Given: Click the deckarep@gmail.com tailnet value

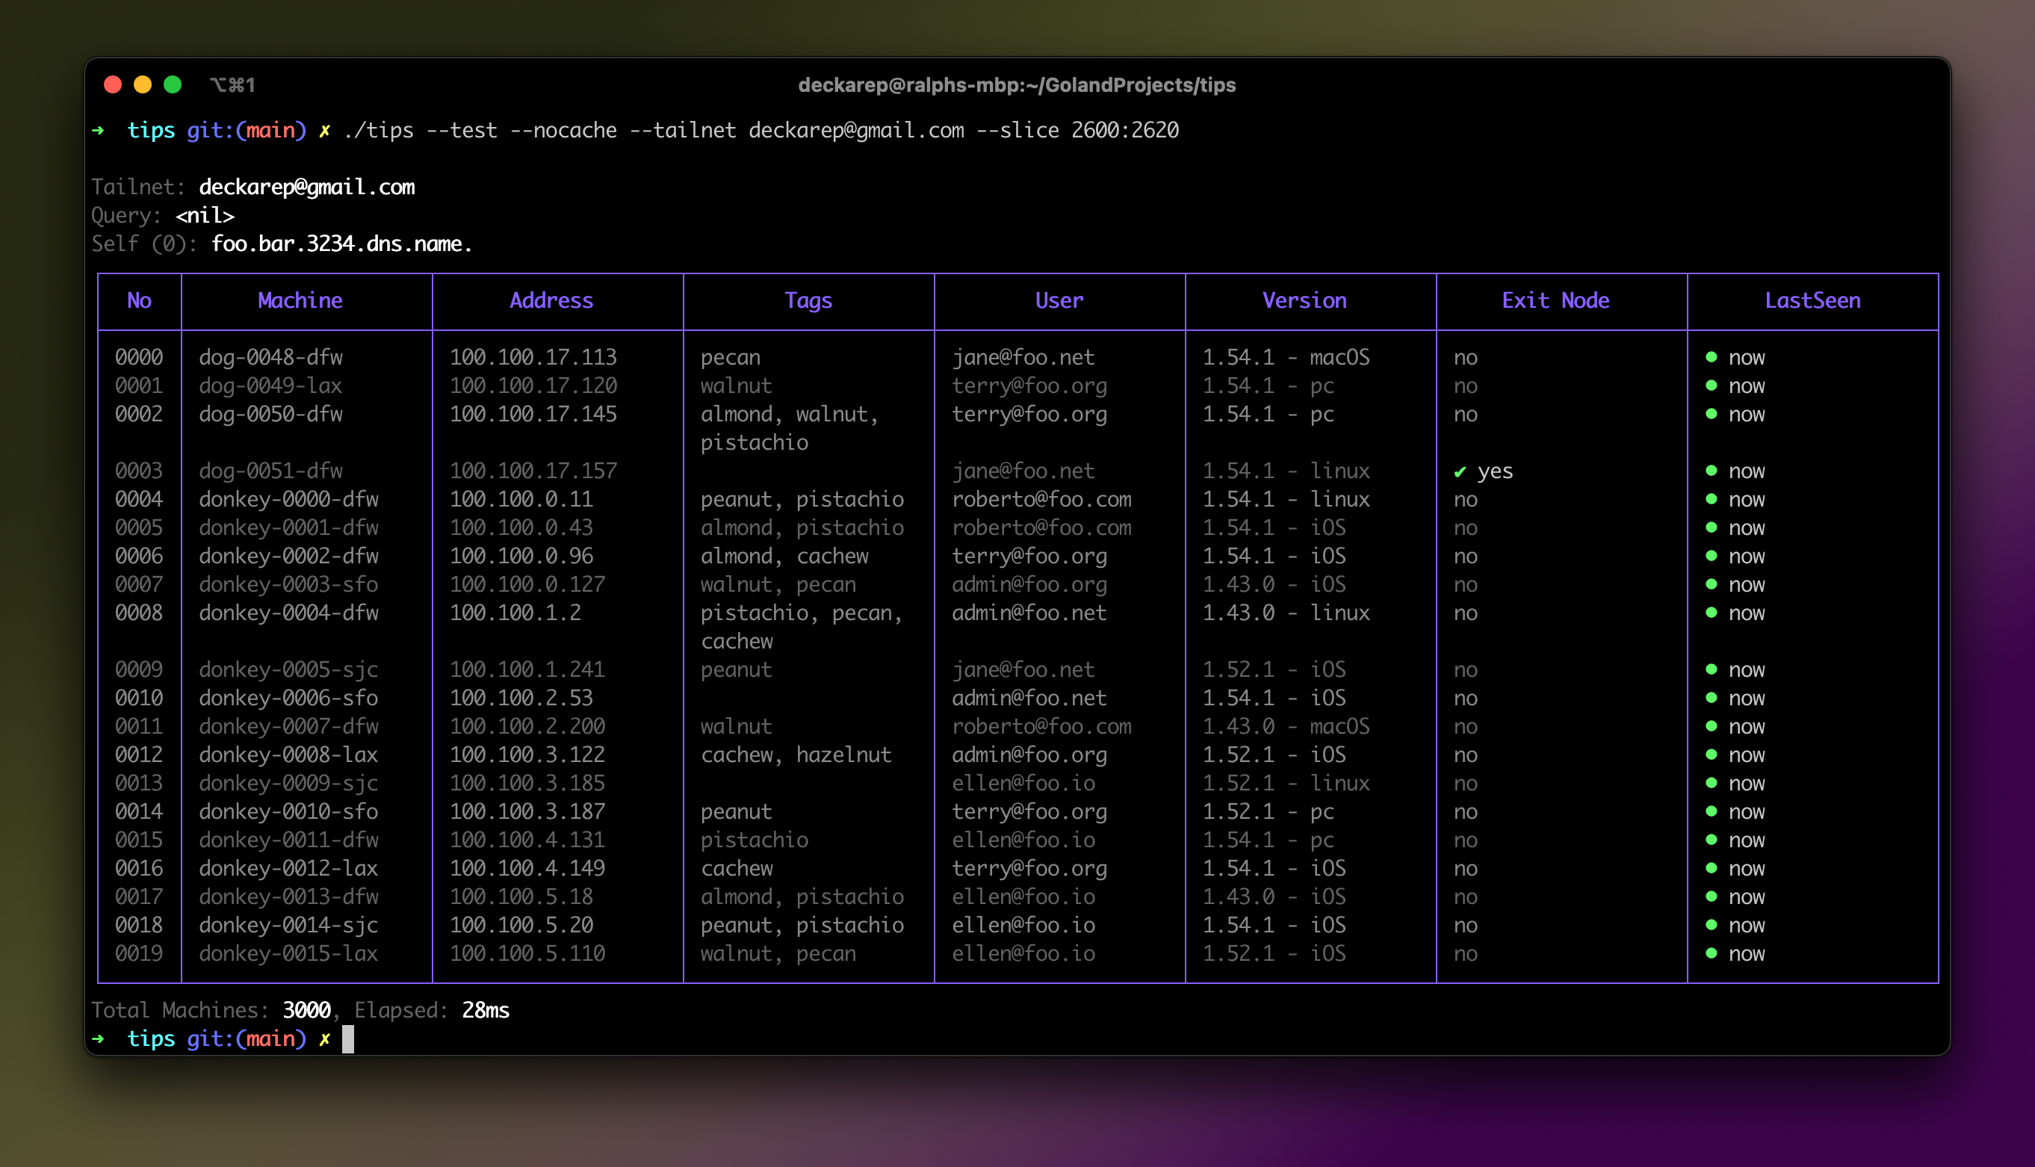Looking at the screenshot, I should pos(307,188).
